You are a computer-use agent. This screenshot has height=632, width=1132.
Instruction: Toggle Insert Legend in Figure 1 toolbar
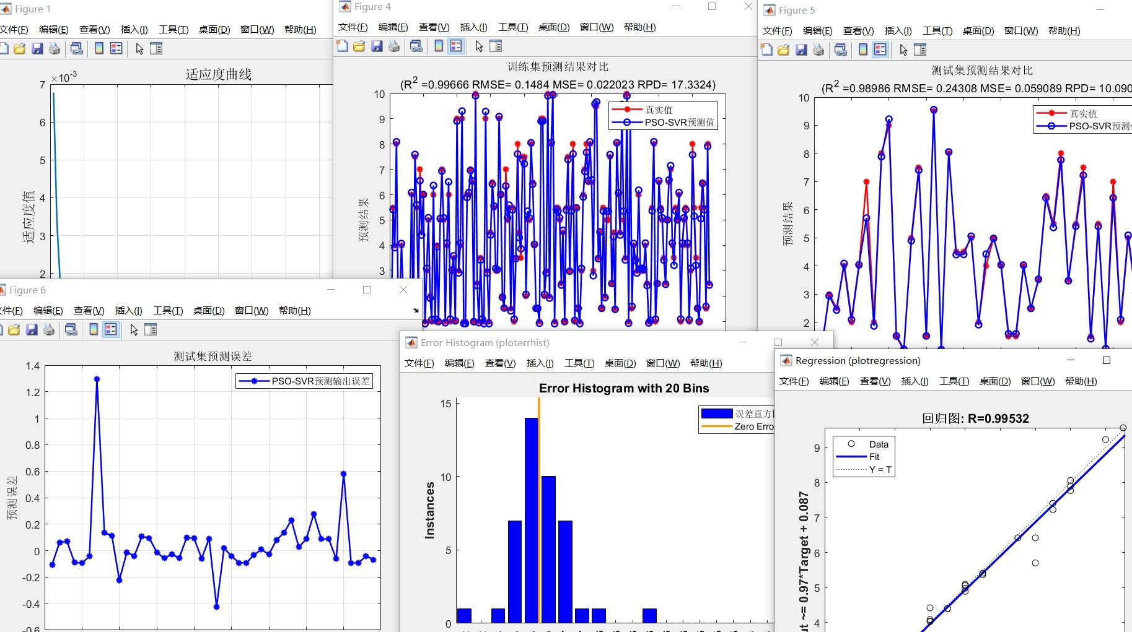(116, 48)
